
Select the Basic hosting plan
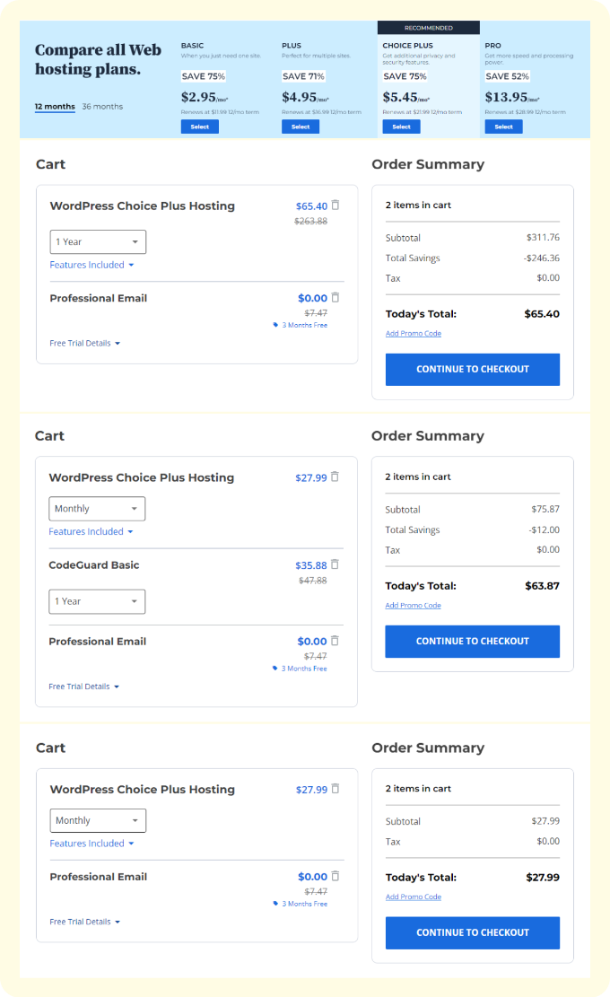point(199,127)
